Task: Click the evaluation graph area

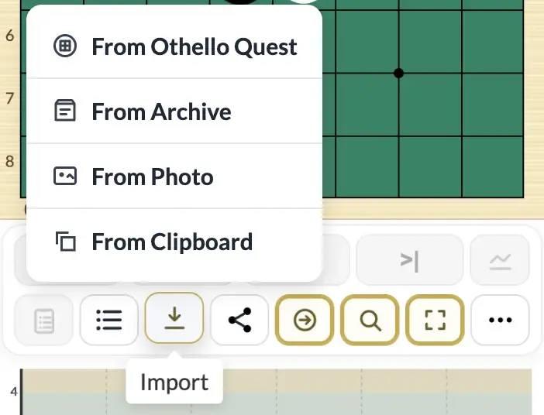Action: [x=276, y=392]
